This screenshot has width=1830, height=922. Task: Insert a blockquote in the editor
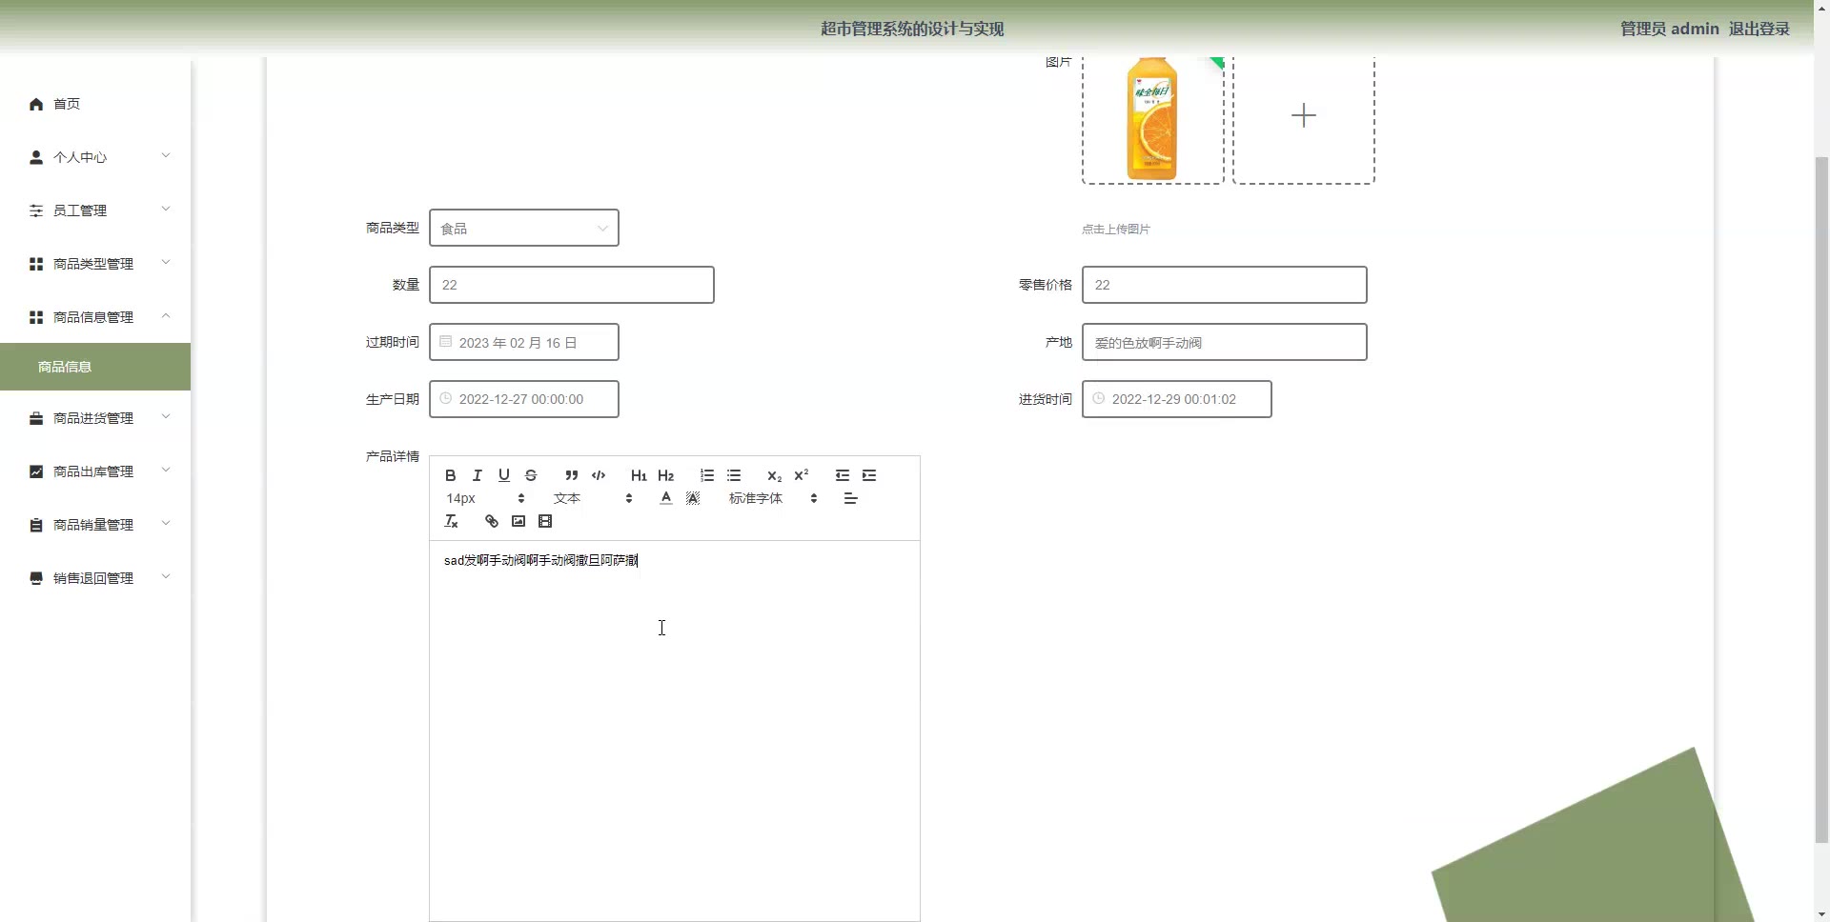point(571,475)
